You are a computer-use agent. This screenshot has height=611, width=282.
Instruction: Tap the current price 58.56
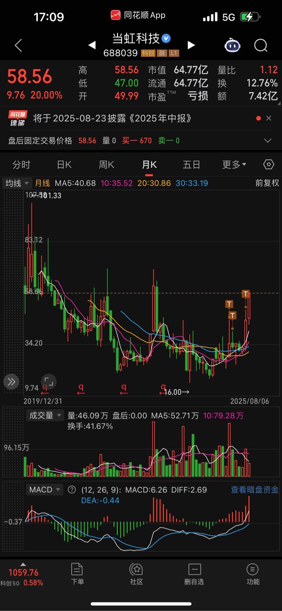(30, 76)
